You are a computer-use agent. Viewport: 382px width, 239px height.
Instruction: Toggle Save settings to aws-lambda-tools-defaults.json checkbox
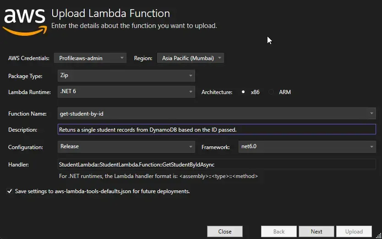tap(10, 191)
